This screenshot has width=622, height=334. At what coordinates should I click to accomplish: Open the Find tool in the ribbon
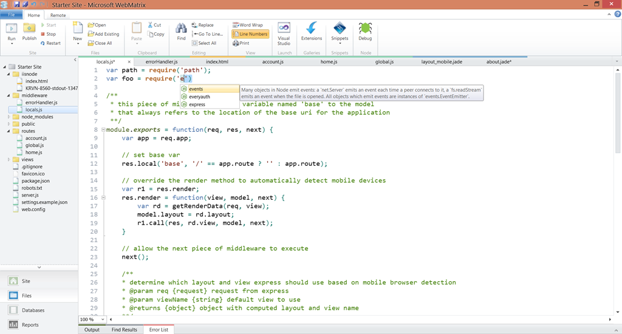click(181, 29)
